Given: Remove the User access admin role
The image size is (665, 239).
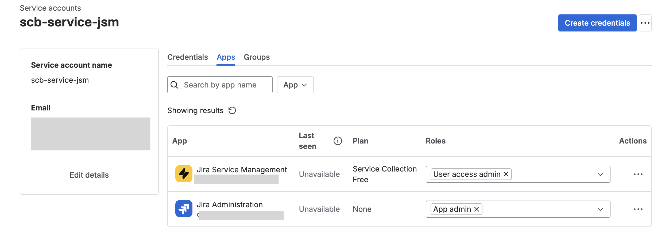Looking at the screenshot, I should coord(506,174).
